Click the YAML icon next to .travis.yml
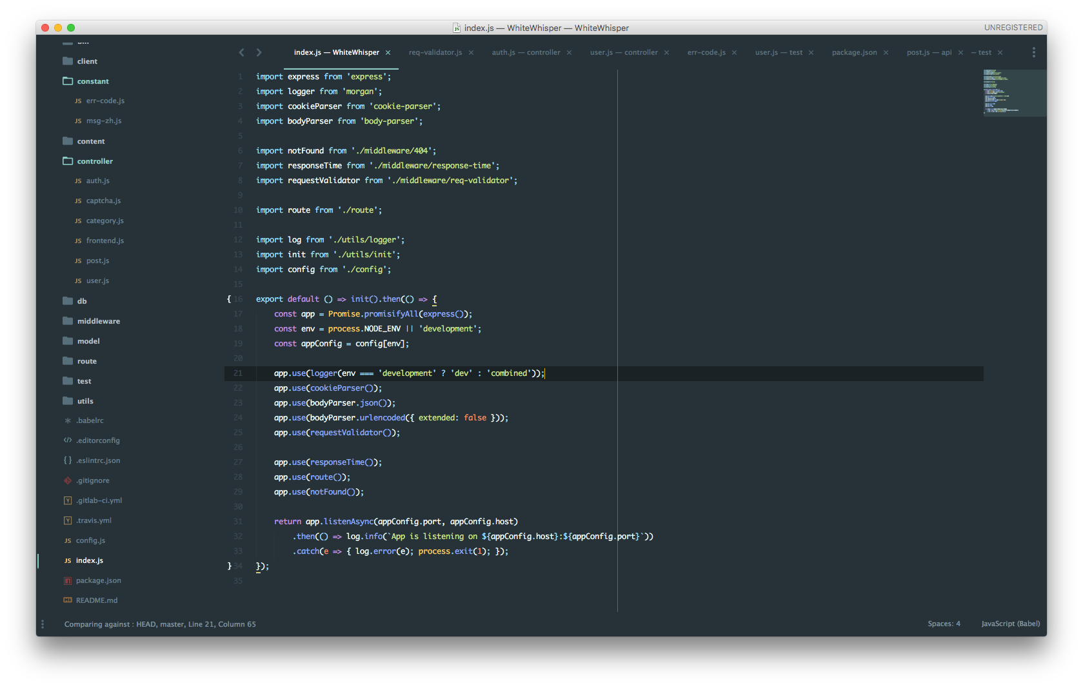 68,520
